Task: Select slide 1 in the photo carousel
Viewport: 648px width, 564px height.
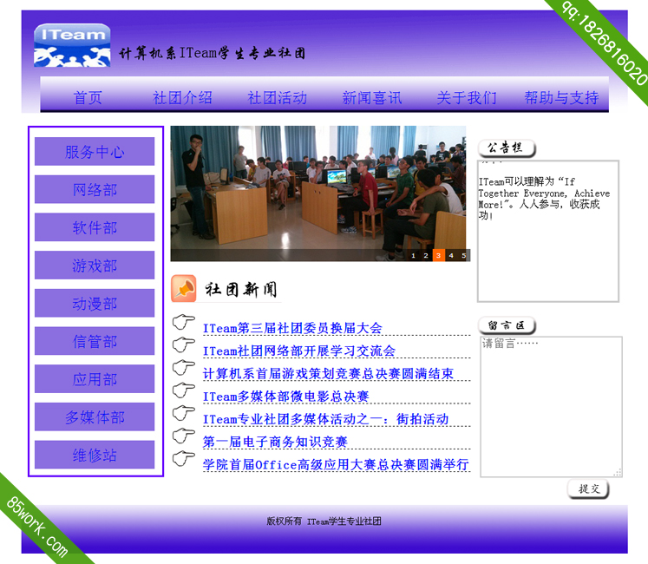Action: click(414, 255)
